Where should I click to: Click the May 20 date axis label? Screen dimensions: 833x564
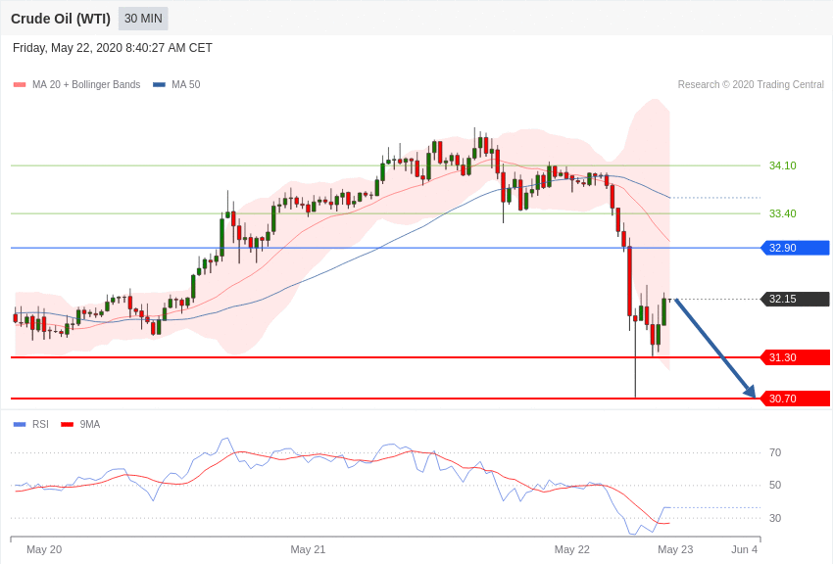pos(44,549)
